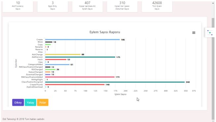Click the RSIChanged bar valued 26
The width and height of the screenshot is (216, 122).
pos(50,69)
